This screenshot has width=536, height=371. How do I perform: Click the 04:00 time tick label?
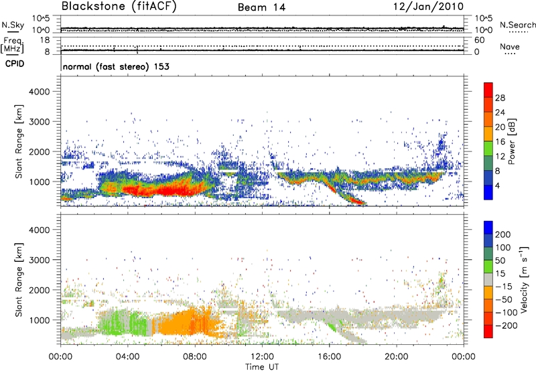pos(128,357)
